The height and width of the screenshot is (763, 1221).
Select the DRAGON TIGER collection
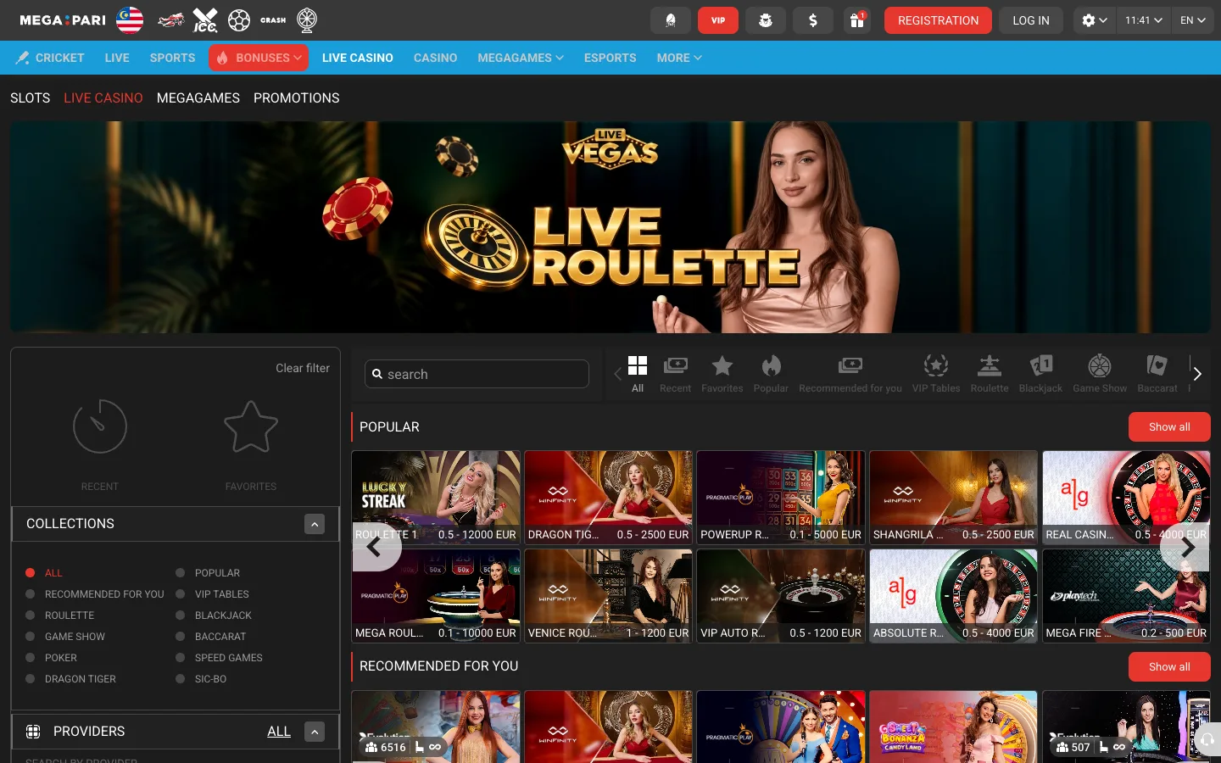tap(70, 679)
